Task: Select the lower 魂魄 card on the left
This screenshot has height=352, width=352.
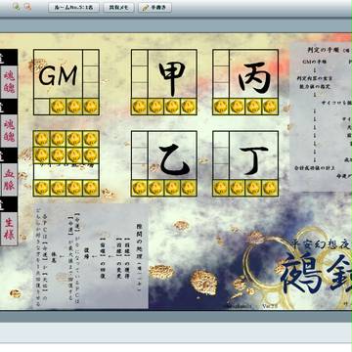Action: tap(9, 130)
